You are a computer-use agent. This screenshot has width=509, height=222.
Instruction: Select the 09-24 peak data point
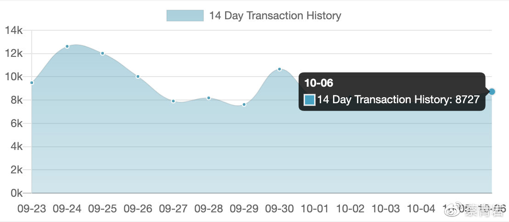(x=67, y=46)
